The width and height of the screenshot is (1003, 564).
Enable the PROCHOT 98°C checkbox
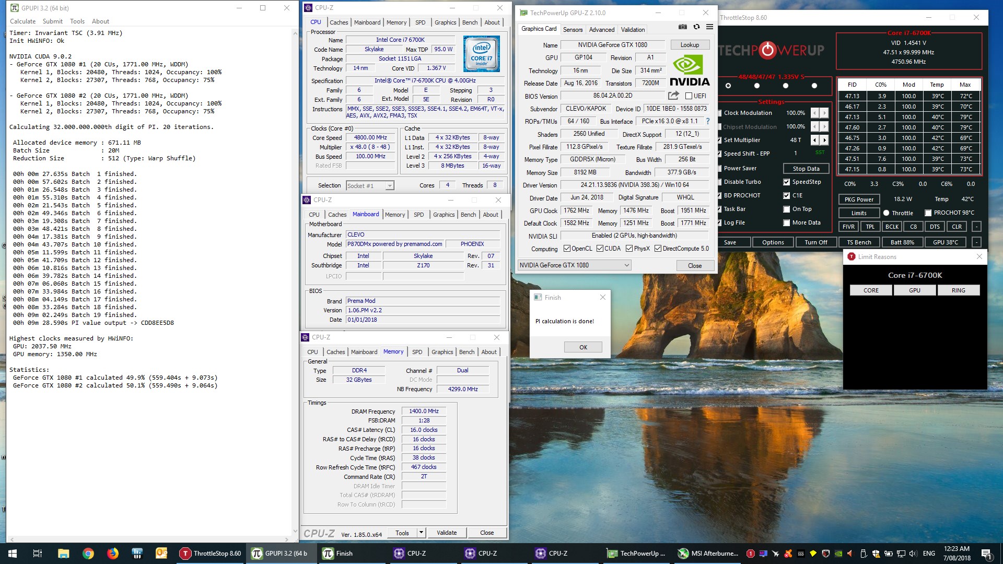928,213
